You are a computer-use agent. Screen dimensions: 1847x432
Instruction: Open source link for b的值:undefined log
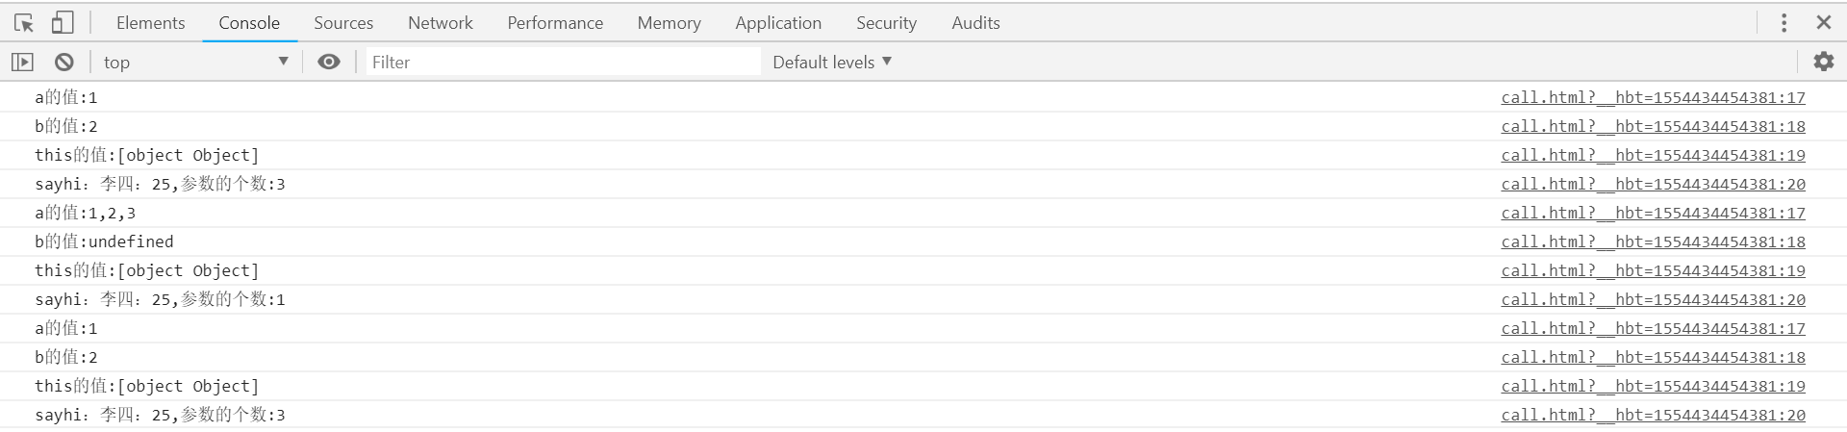(x=1653, y=241)
